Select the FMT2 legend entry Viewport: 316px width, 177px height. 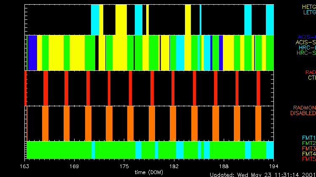(309, 143)
